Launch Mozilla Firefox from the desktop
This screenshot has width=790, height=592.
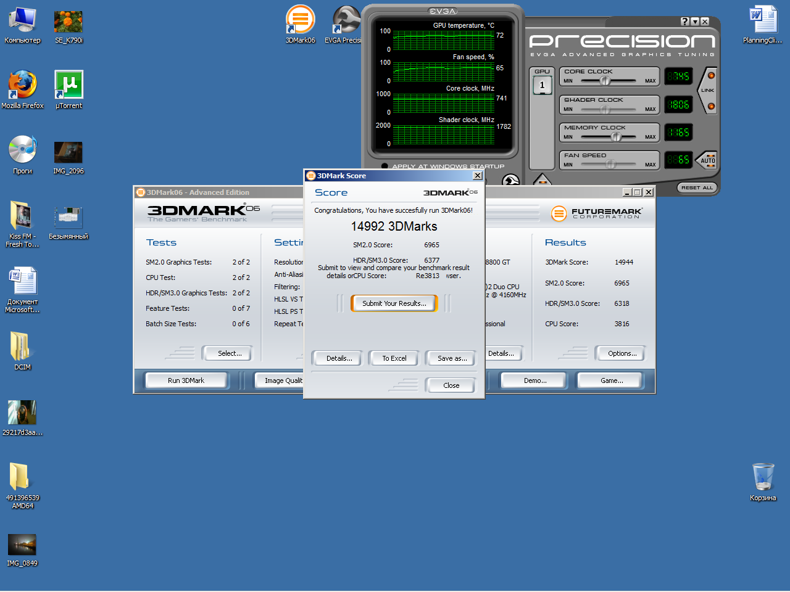(22, 90)
